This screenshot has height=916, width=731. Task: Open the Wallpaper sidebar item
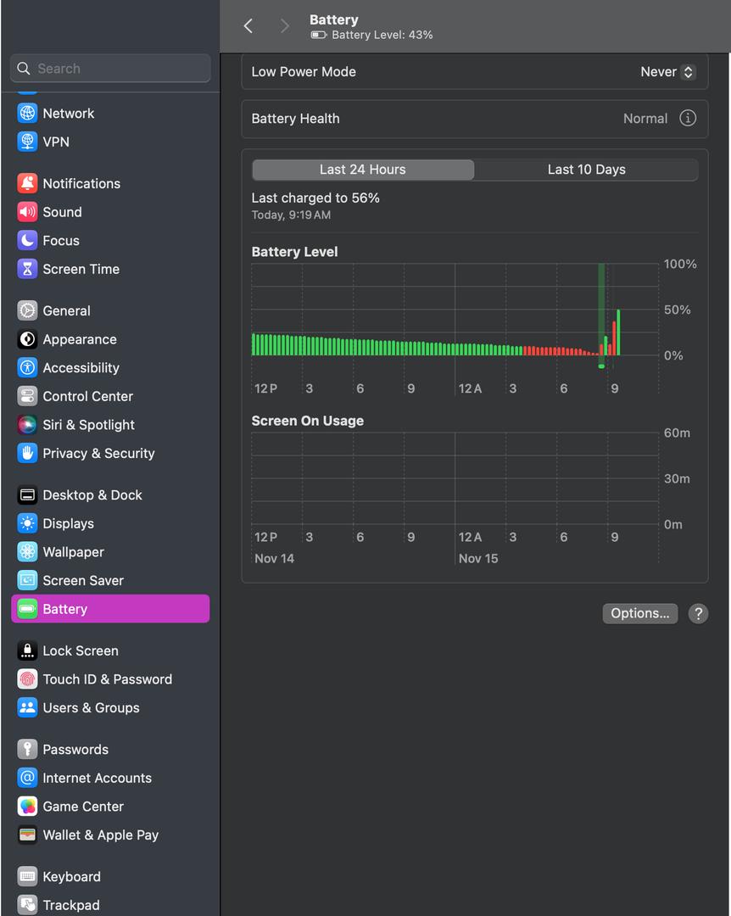[73, 552]
